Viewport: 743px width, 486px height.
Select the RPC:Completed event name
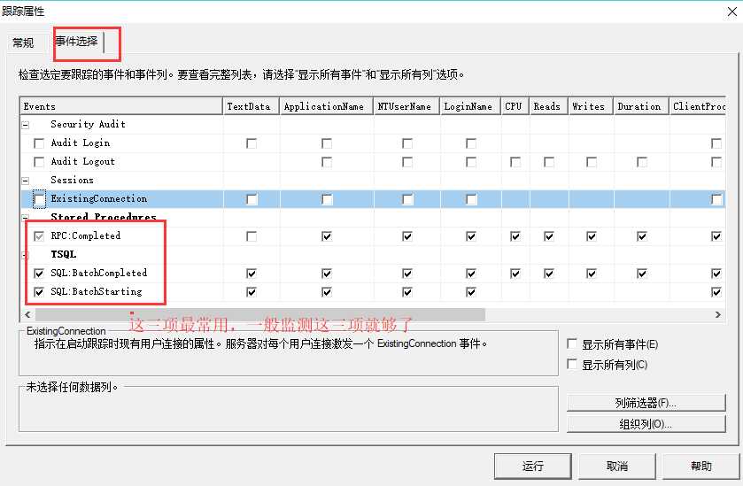tap(86, 235)
